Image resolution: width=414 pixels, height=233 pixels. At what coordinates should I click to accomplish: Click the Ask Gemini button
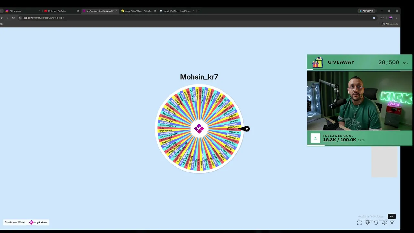366,11
